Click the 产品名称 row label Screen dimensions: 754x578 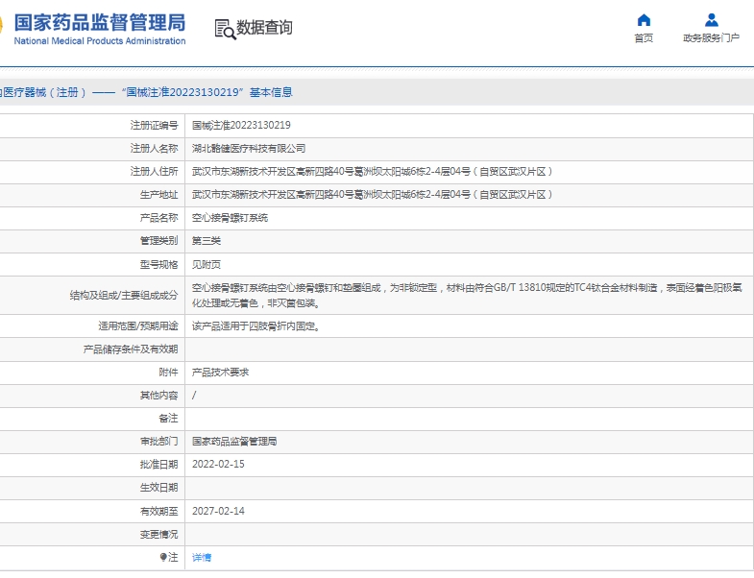coord(158,218)
